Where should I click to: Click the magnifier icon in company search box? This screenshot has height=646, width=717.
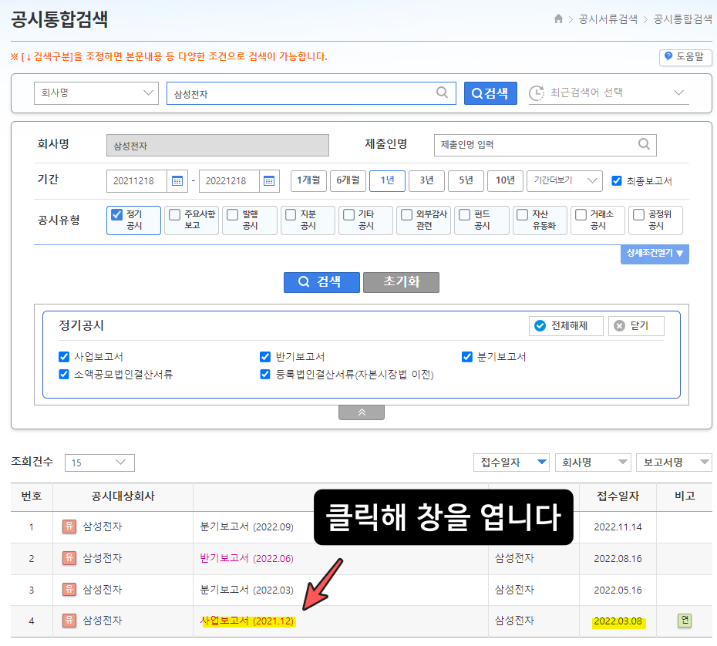(x=442, y=93)
